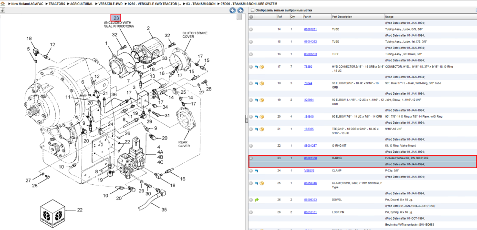This screenshot has width=477, height=230.
Task: Open the home icon in breadcrumb
Action: [3, 4]
